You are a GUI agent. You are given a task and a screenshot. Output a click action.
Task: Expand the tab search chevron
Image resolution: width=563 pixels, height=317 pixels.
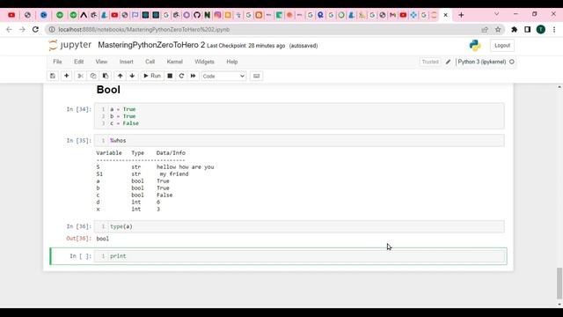(496, 14)
